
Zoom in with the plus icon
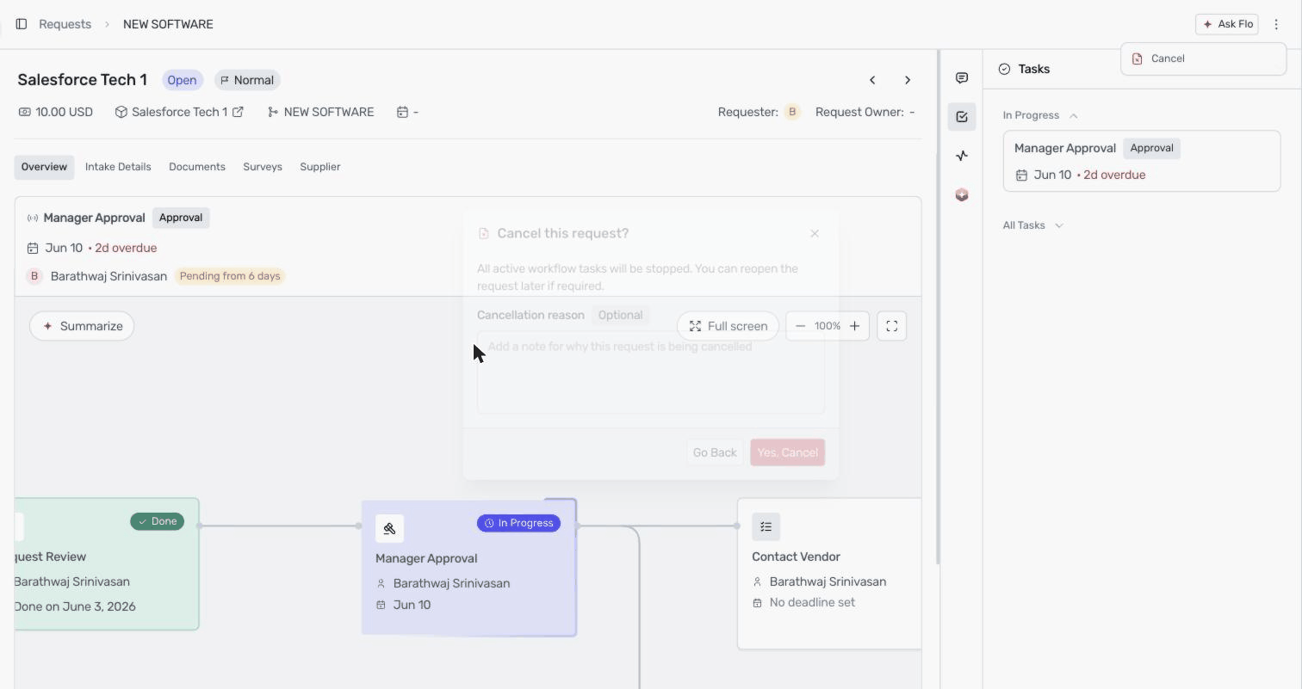(854, 326)
